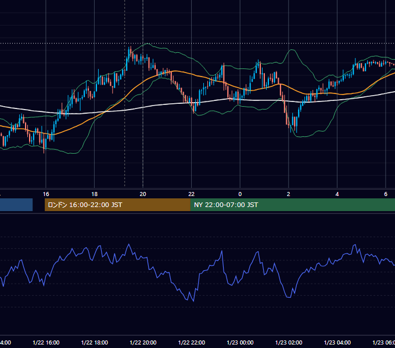Click the '22' hour label on price chart axis

(x=192, y=194)
